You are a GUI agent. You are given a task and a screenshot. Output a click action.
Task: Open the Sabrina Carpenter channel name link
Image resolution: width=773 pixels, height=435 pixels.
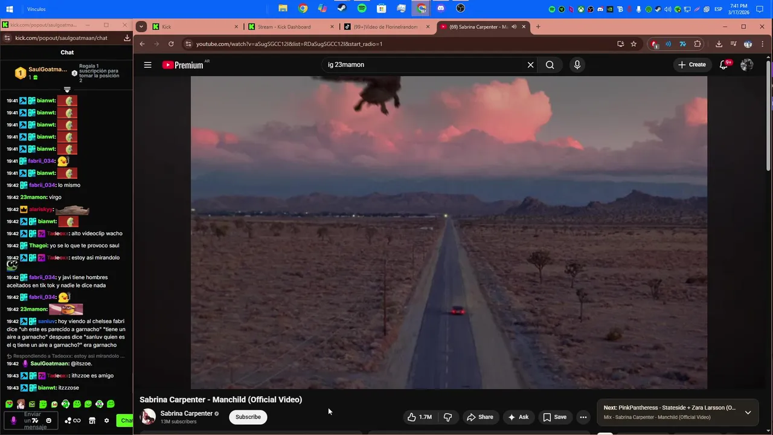(187, 413)
